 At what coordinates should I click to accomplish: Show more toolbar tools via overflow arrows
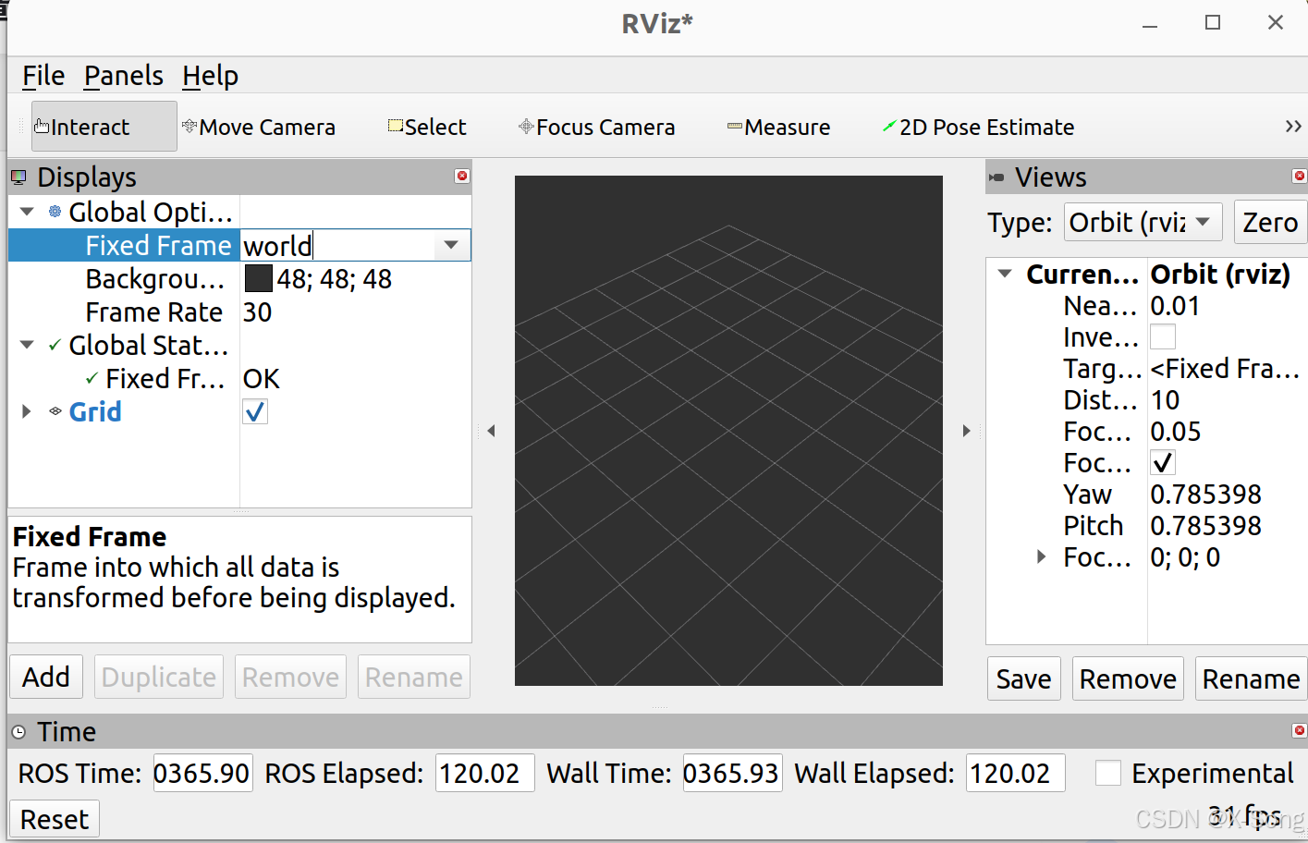(1293, 127)
